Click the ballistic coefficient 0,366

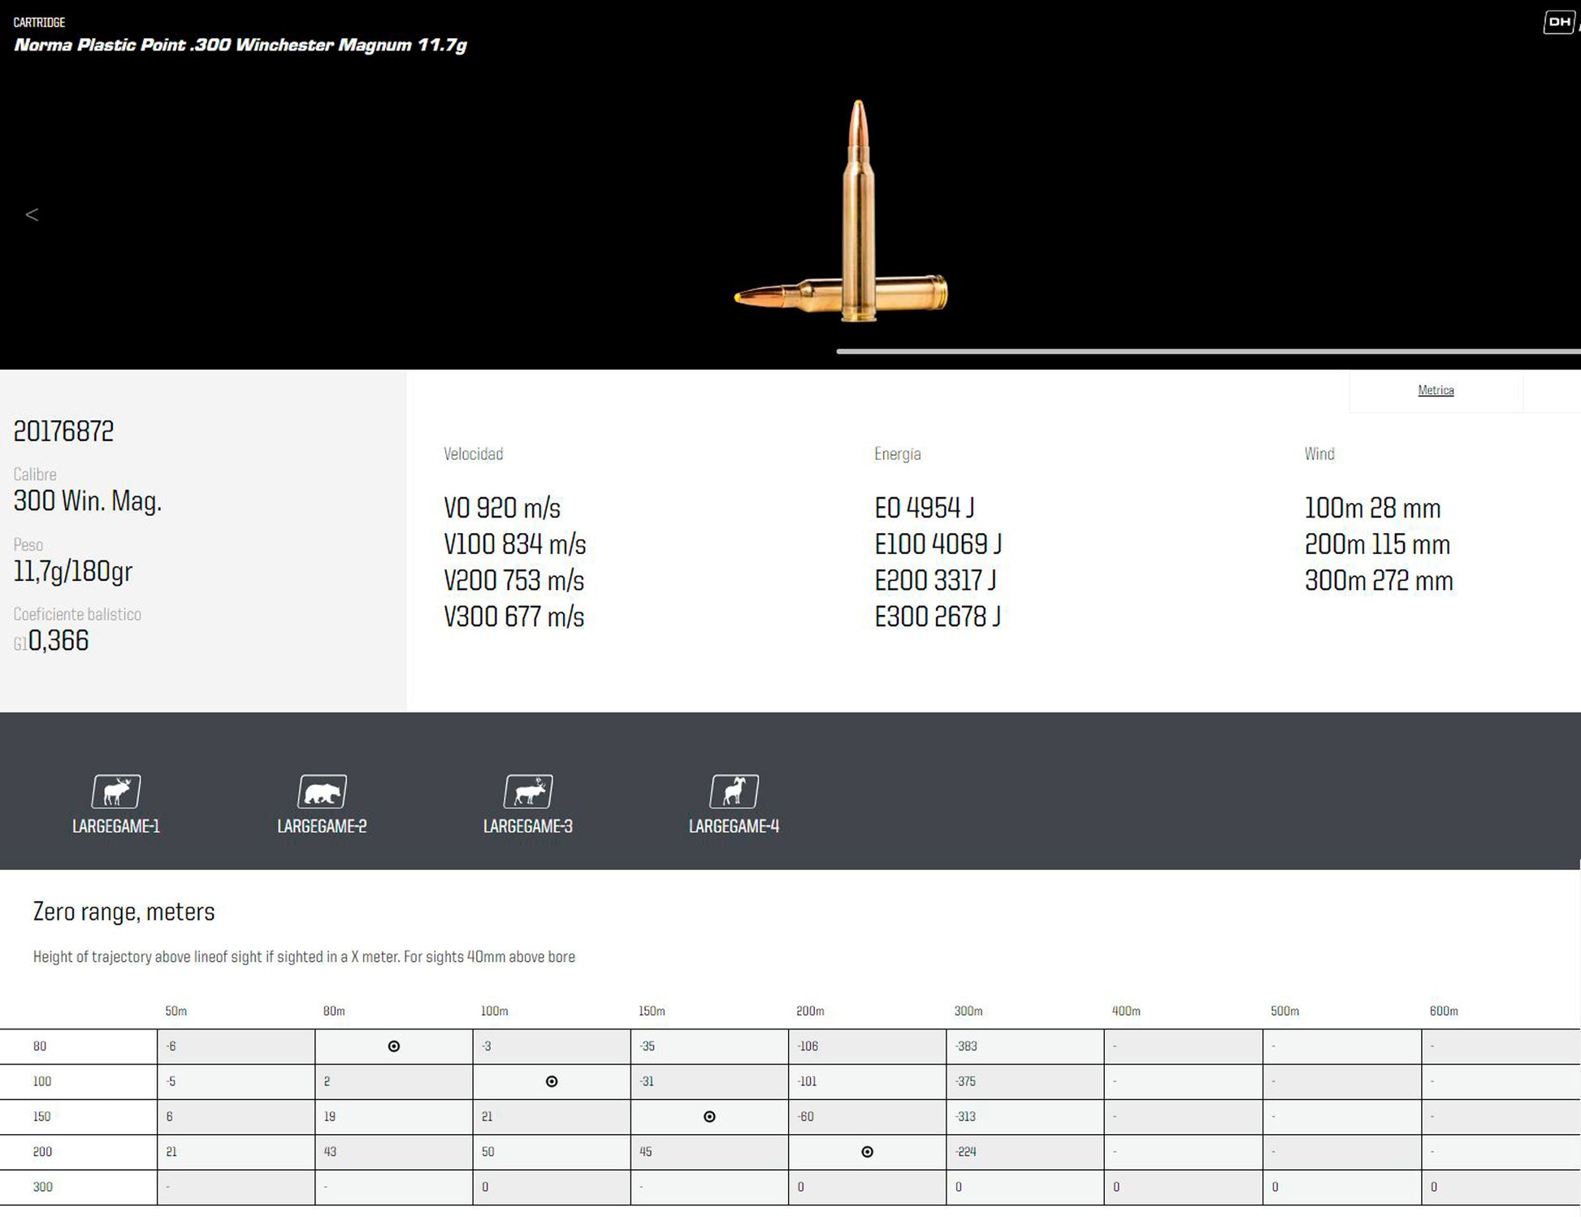point(58,641)
